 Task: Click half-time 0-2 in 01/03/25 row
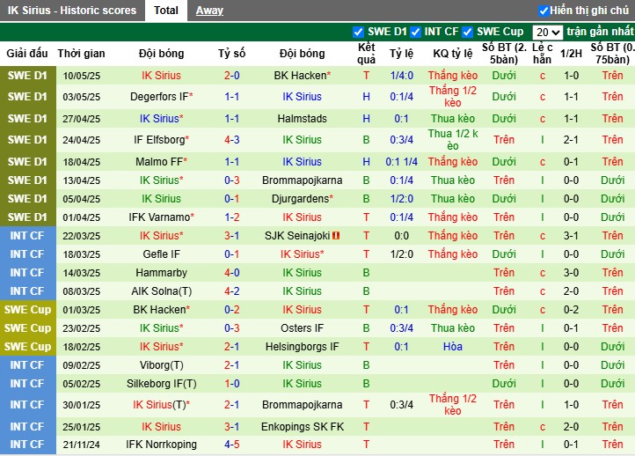(x=571, y=310)
